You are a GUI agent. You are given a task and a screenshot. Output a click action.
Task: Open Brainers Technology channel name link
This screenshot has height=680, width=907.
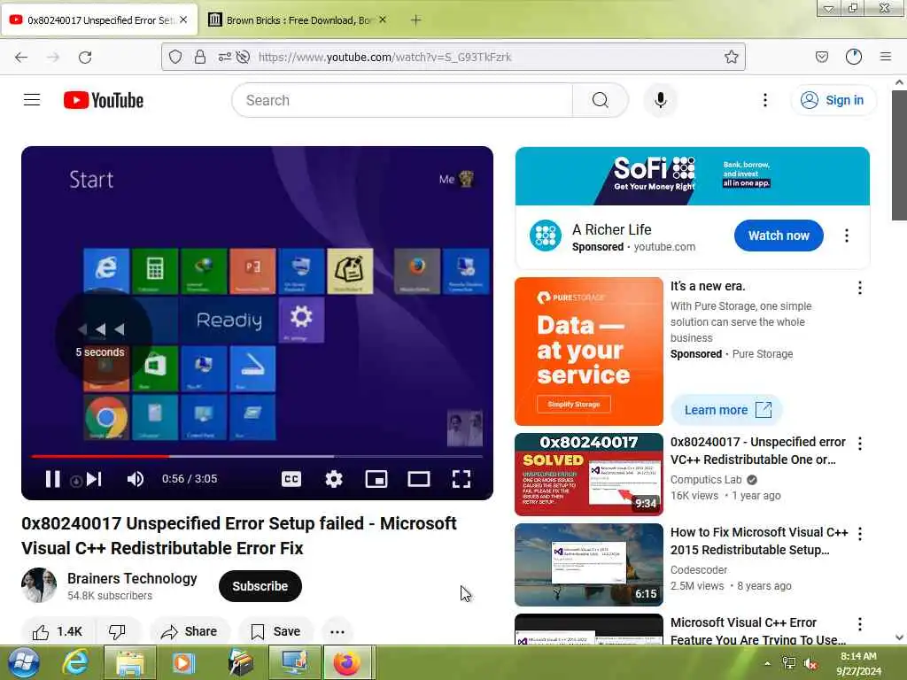(132, 578)
